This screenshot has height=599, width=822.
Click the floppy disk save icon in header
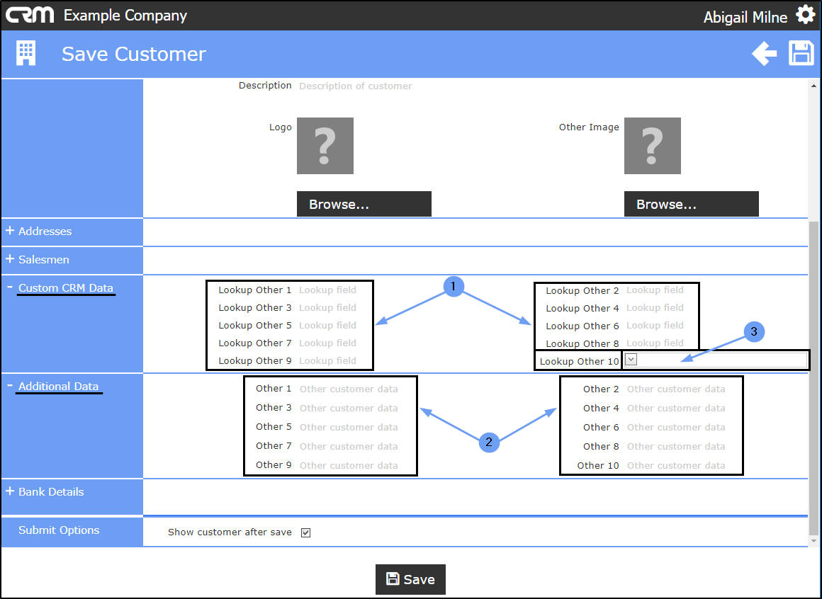pyautogui.click(x=801, y=54)
